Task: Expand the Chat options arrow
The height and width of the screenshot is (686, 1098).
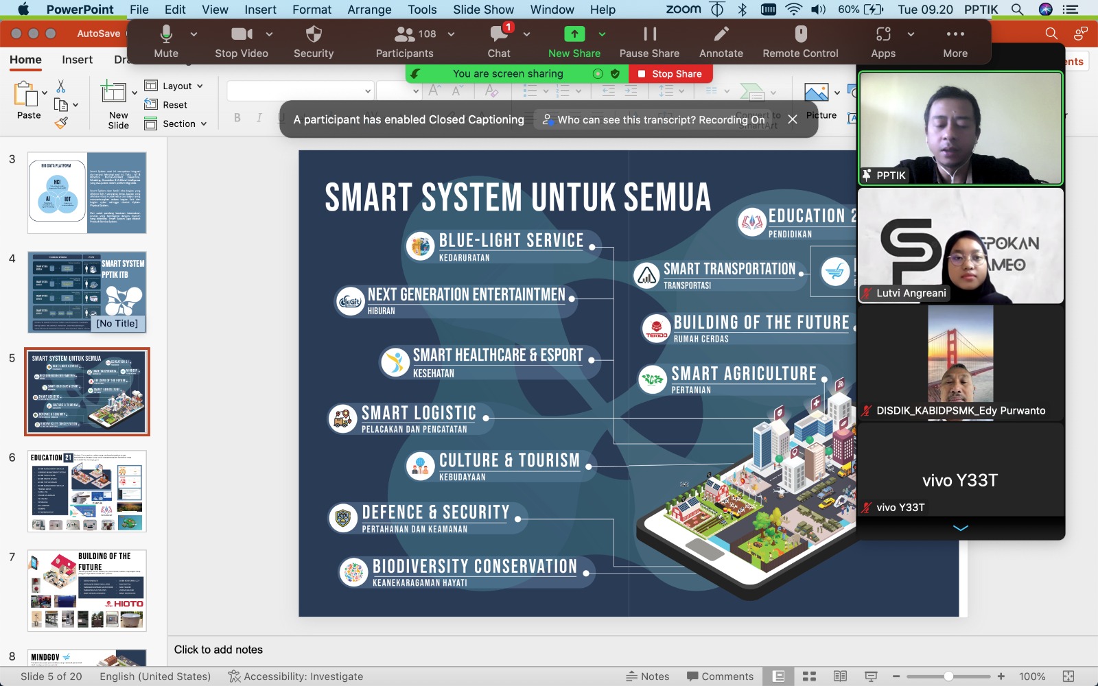Action: 526,34
